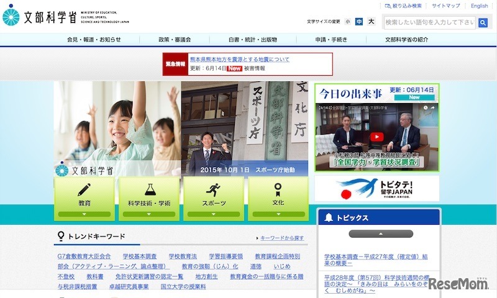Click the キーワードから探す link
Viewport: 497px width, 298px height.
click(x=282, y=238)
